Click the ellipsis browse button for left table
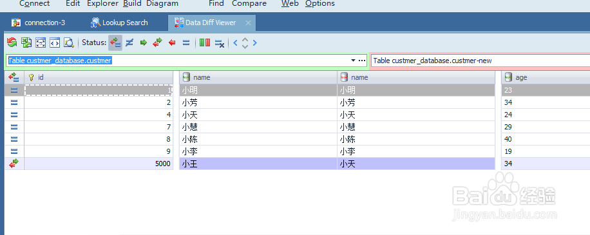 tap(362, 61)
